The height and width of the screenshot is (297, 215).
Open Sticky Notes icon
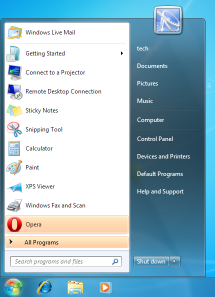(14, 110)
